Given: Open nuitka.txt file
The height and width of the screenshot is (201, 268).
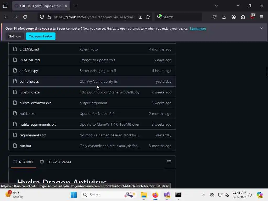Looking at the screenshot, I should tap(27, 114).
